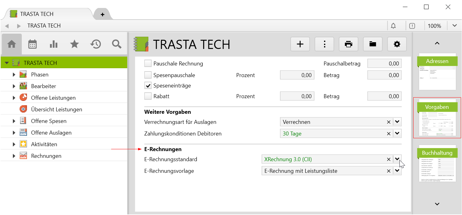Expand the Phasen tree node

coord(14,75)
